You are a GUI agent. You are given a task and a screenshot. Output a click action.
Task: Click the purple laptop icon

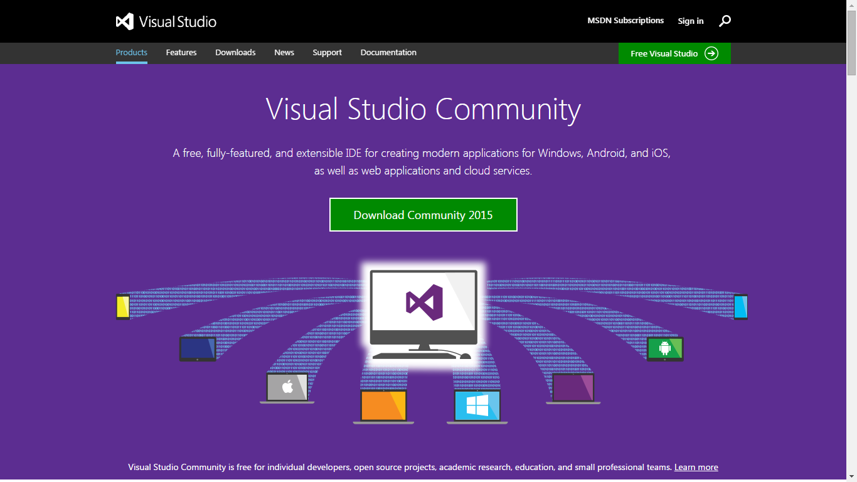(x=573, y=388)
